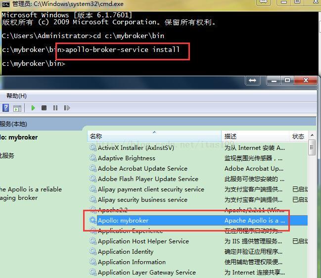This screenshot has width=321, height=278.
Task: Click the cmd.exe window title bar icon
Action: tap(5, 4)
